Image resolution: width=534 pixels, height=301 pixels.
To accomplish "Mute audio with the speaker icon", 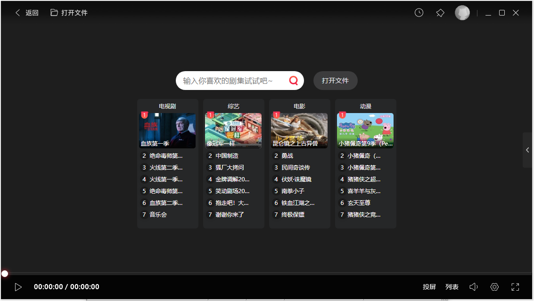I will (473, 286).
